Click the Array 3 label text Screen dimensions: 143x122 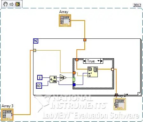pyautogui.click(x=7, y=106)
